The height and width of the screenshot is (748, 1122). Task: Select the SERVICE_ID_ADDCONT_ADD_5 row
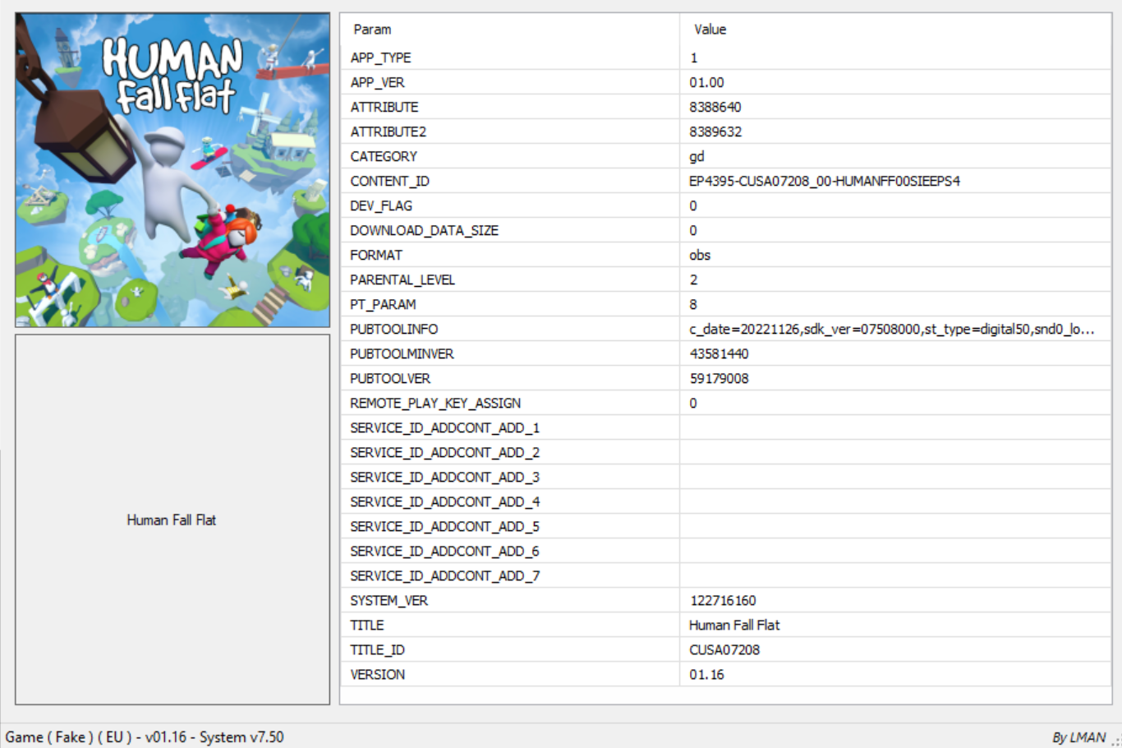click(x=726, y=526)
